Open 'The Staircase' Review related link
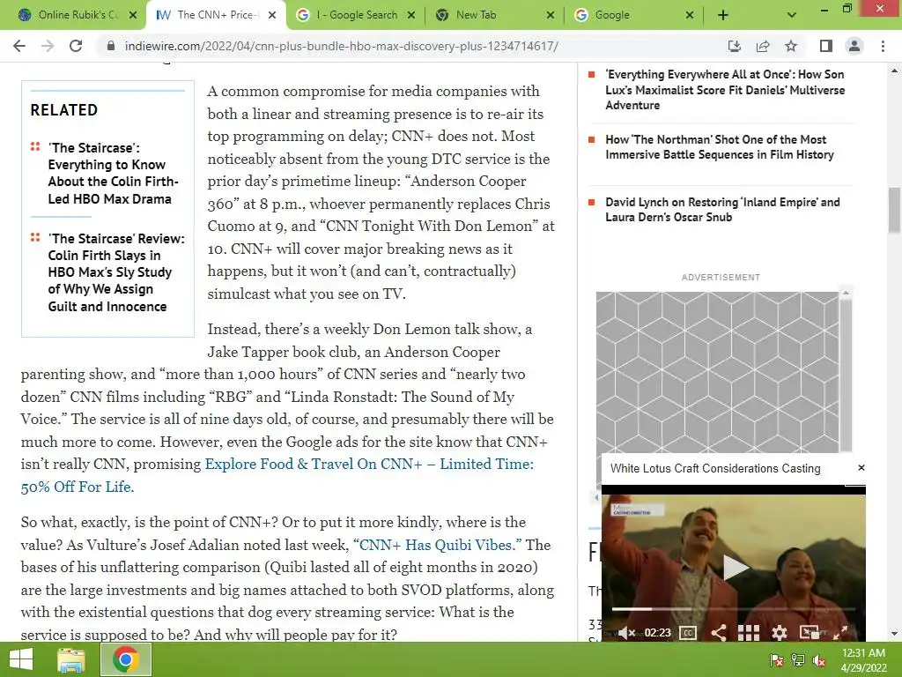The image size is (902, 677). [x=116, y=272]
